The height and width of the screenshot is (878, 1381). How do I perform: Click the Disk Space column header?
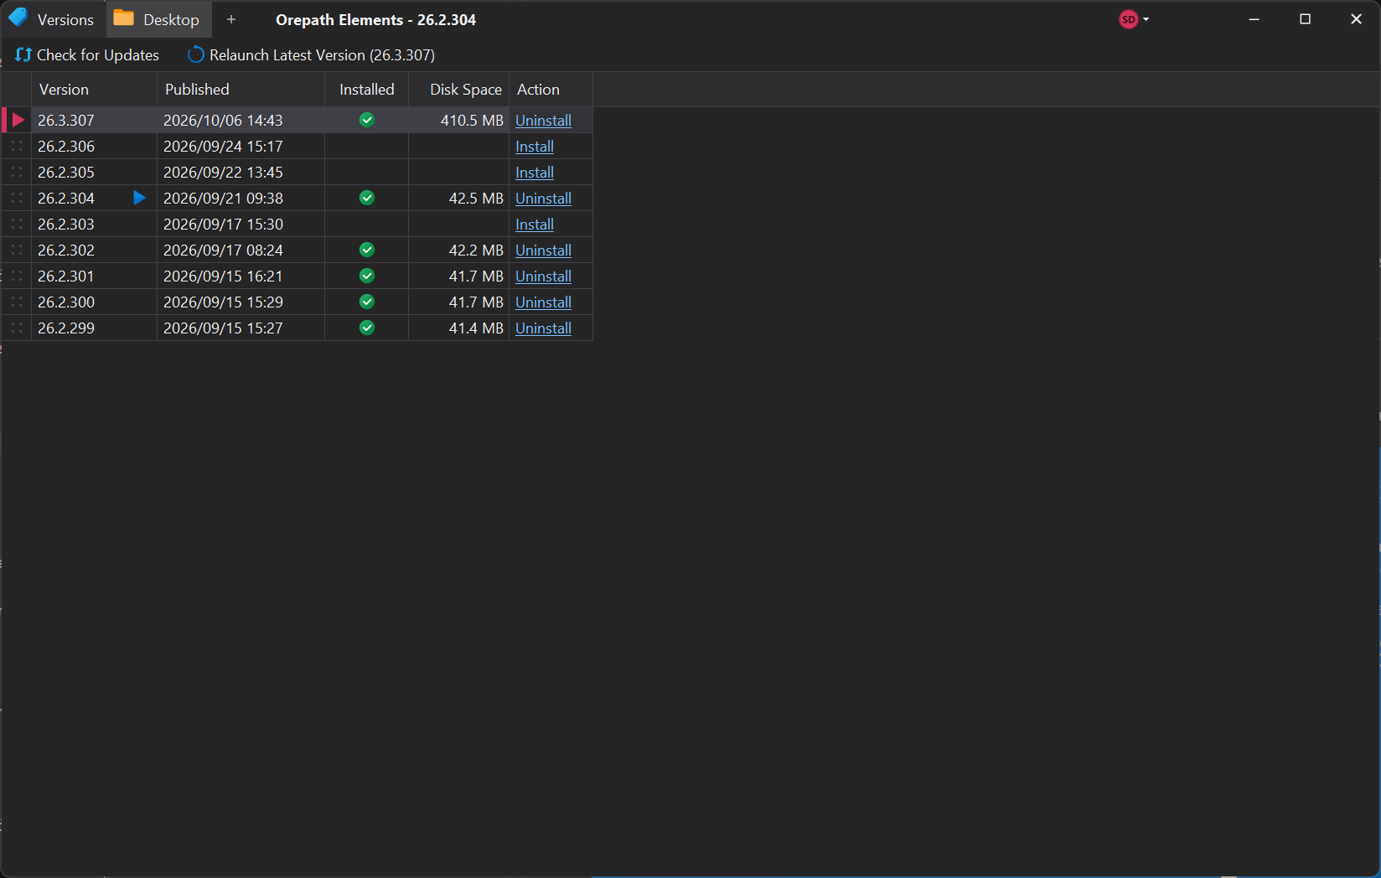pos(458,89)
